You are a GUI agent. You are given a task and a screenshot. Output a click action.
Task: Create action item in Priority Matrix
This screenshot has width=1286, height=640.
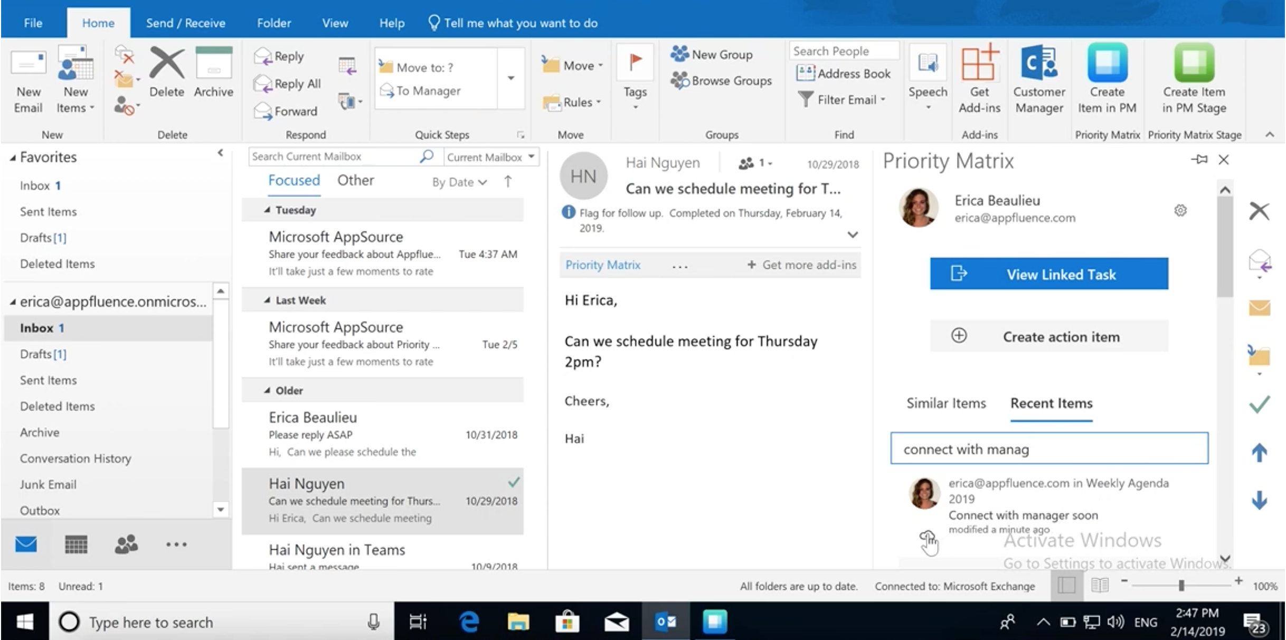tap(1048, 336)
